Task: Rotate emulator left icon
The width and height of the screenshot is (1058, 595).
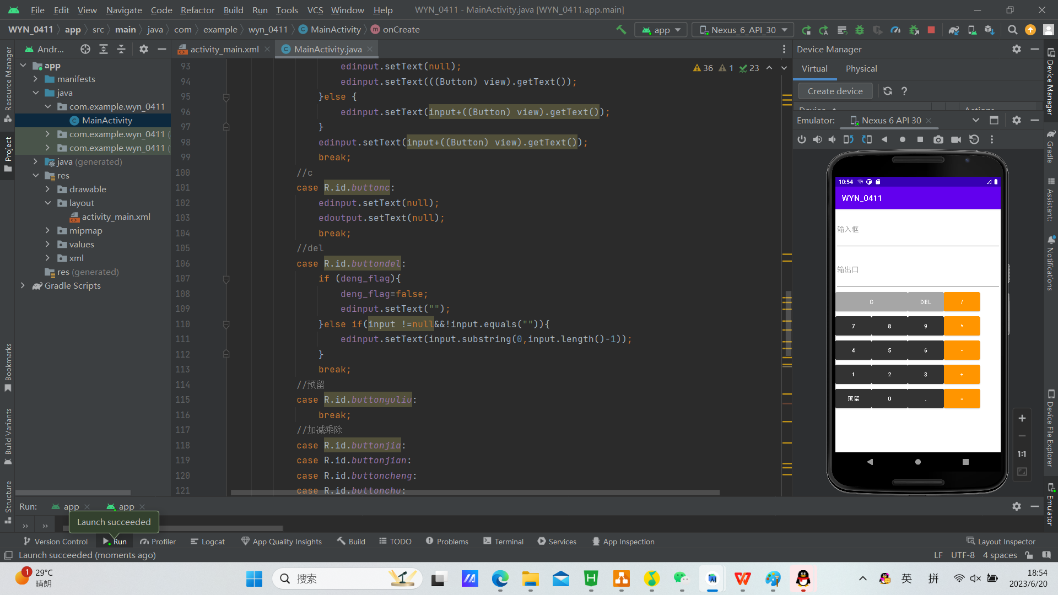Action: (x=849, y=139)
